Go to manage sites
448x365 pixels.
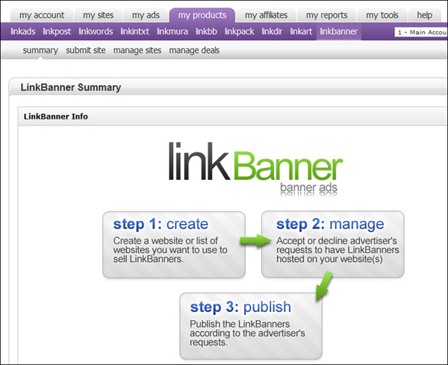(x=137, y=51)
